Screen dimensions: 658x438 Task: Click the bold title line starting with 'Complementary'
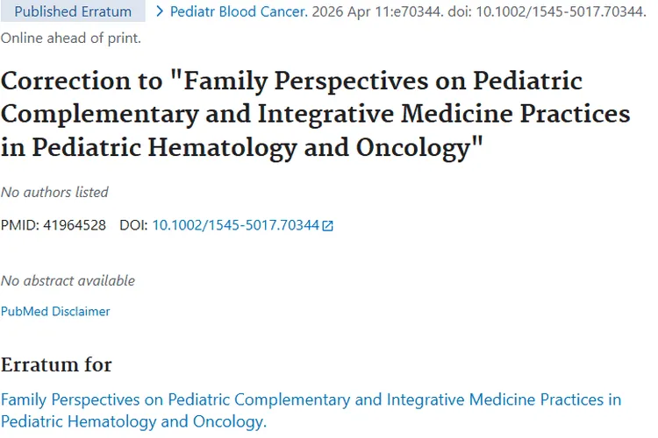[x=315, y=114]
